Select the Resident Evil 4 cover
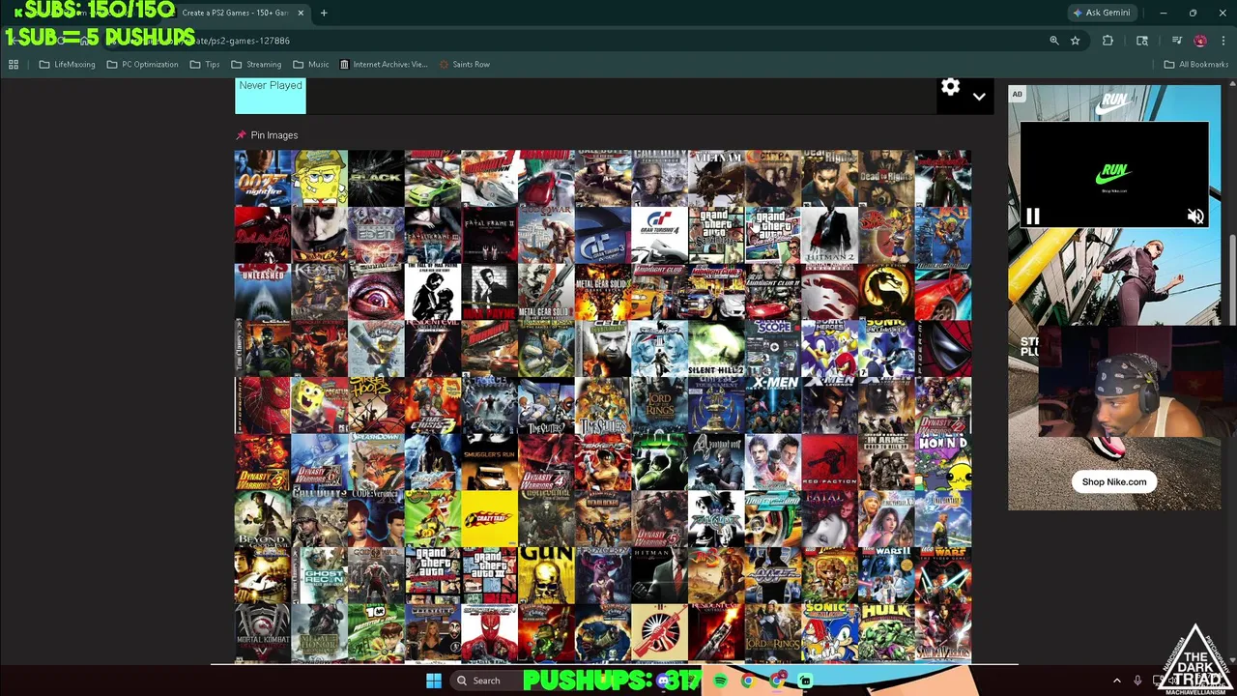The width and height of the screenshot is (1237, 696). click(x=717, y=462)
